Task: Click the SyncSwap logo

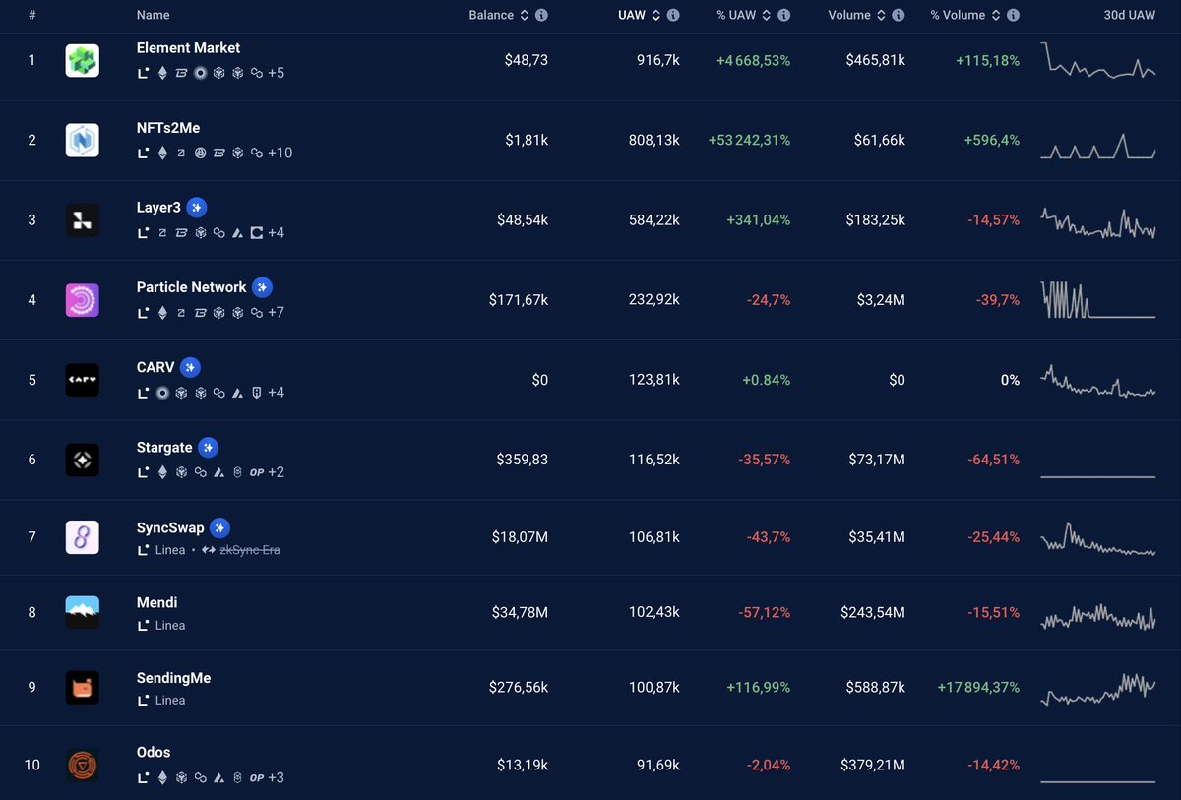Action: pyautogui.click(x=82, y=537)
